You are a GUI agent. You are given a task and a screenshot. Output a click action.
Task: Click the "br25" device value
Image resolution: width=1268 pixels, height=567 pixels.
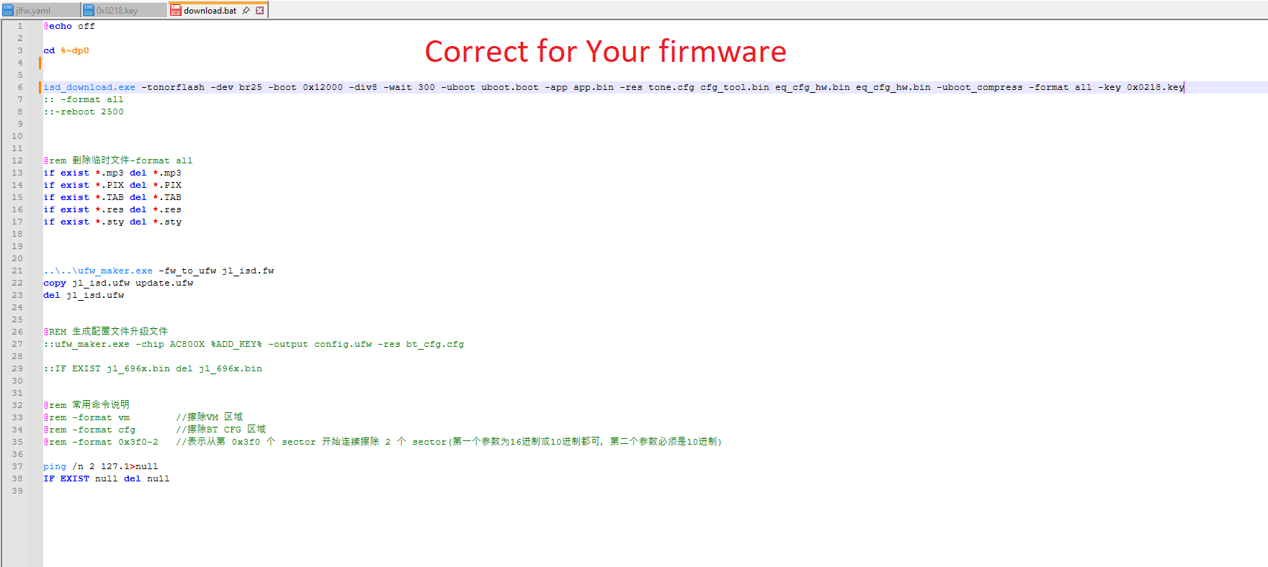[251, 87]
